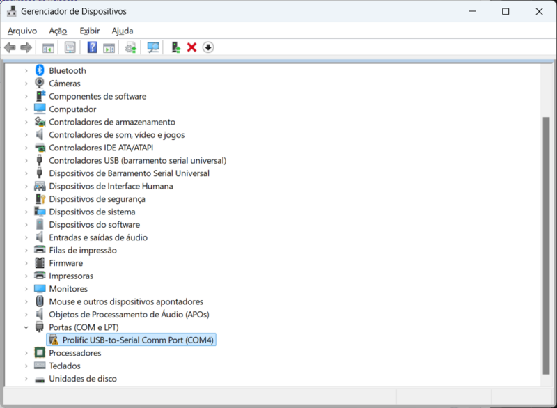
Task: Click the Scan for hardware changes monitor icon
Action: tap(153, 47)
